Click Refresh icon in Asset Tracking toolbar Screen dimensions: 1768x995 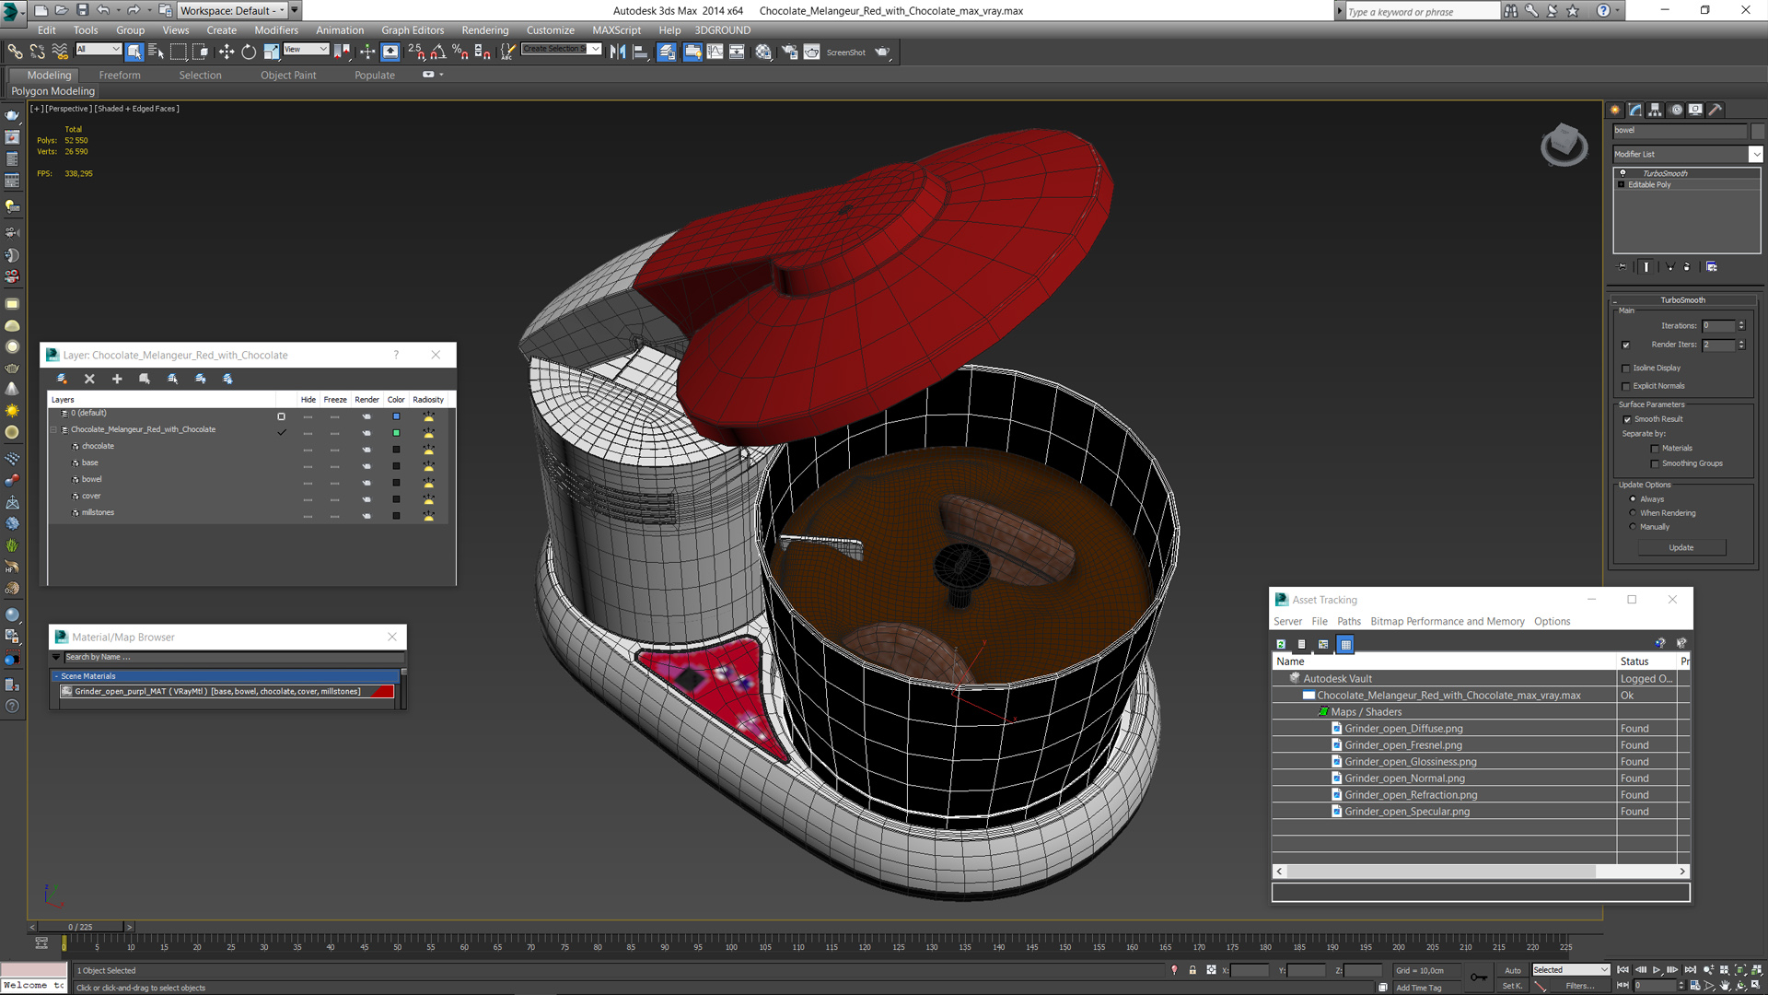tap(1281, 644)
